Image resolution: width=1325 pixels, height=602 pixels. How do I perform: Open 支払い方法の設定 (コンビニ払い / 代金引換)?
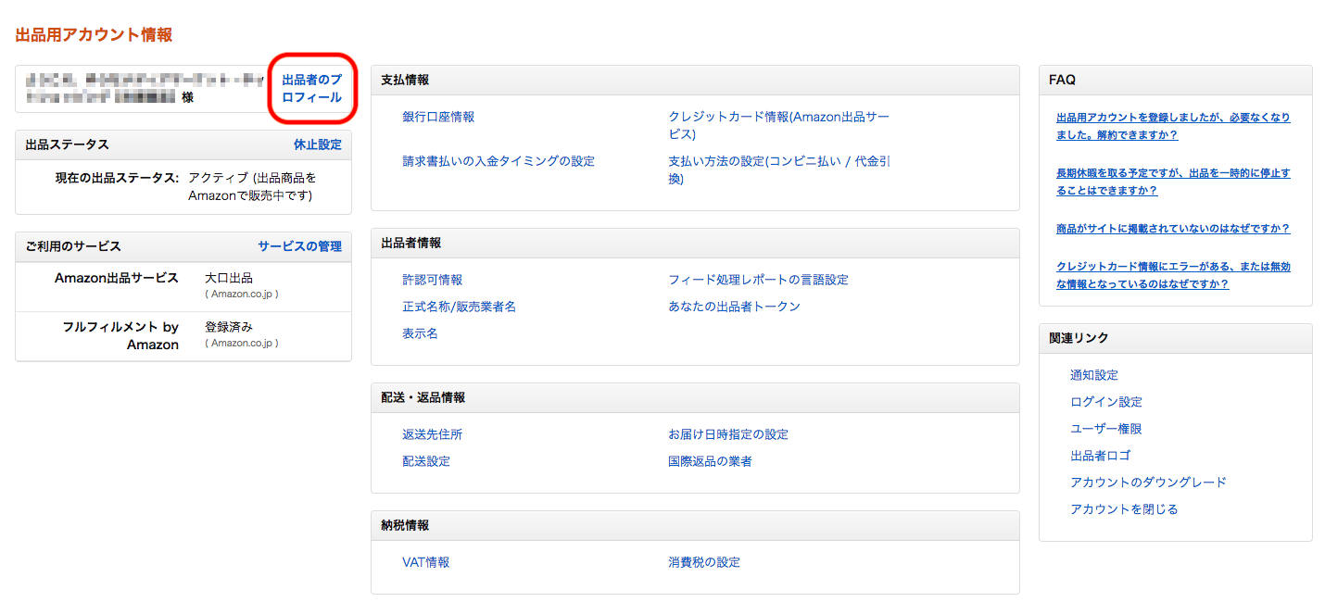tap(778, 162)
